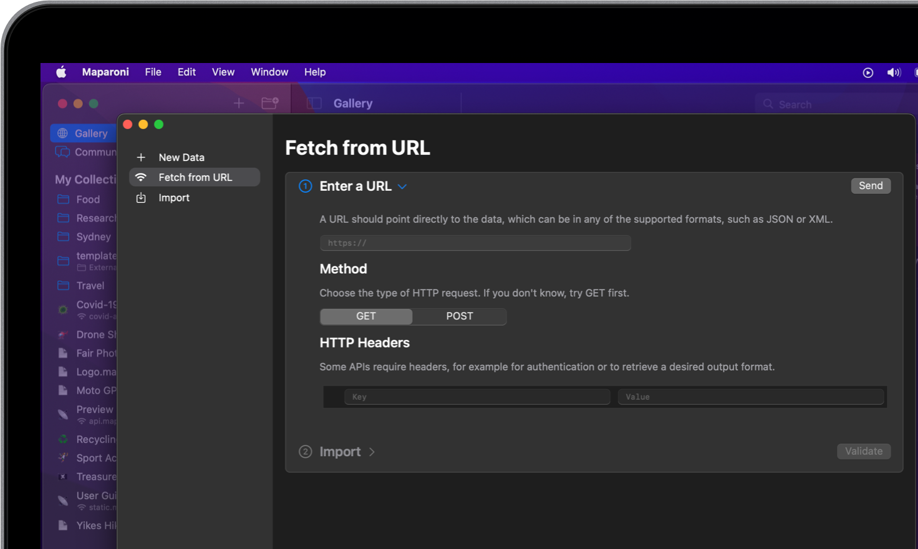The image size is (918, 549).
Task: Open the Maparoni app menu
Action: pyautogui.click(x=105, y=72)
